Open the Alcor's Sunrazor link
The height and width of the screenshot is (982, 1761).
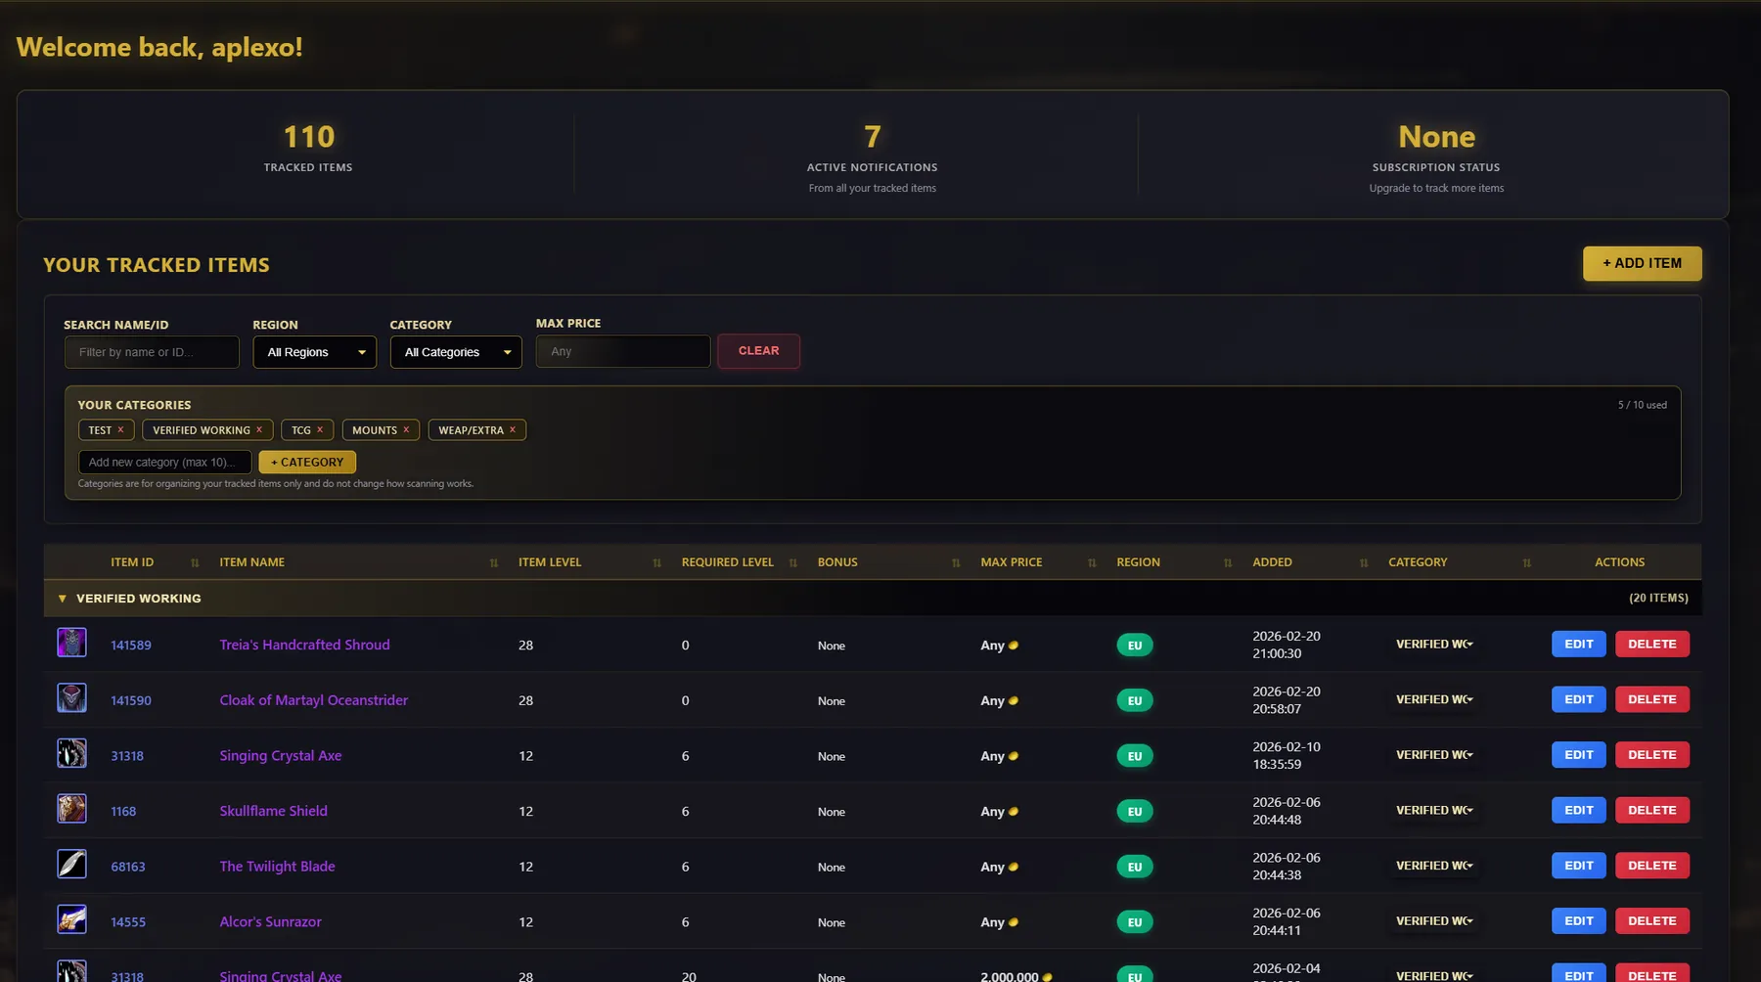(270, 922)
